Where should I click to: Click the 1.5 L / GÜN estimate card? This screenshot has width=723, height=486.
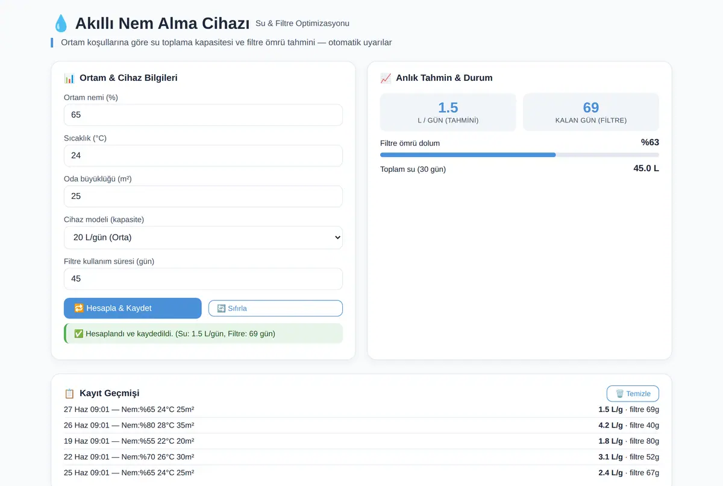tap(448, 112)
